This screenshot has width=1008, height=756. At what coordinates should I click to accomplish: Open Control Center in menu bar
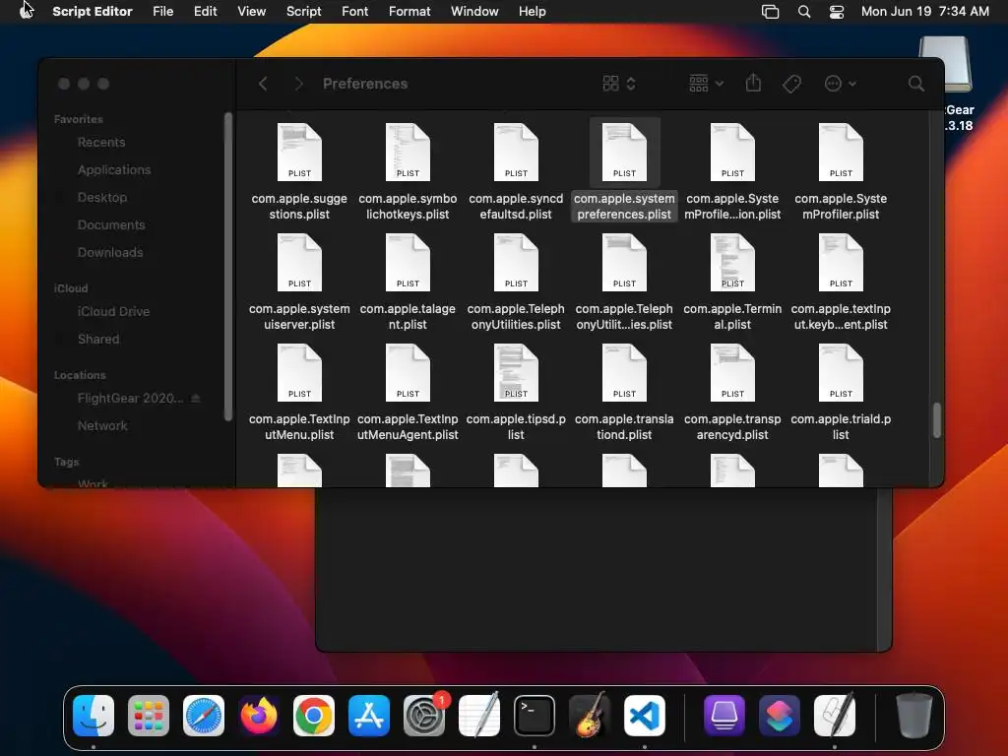pos(837,12)
